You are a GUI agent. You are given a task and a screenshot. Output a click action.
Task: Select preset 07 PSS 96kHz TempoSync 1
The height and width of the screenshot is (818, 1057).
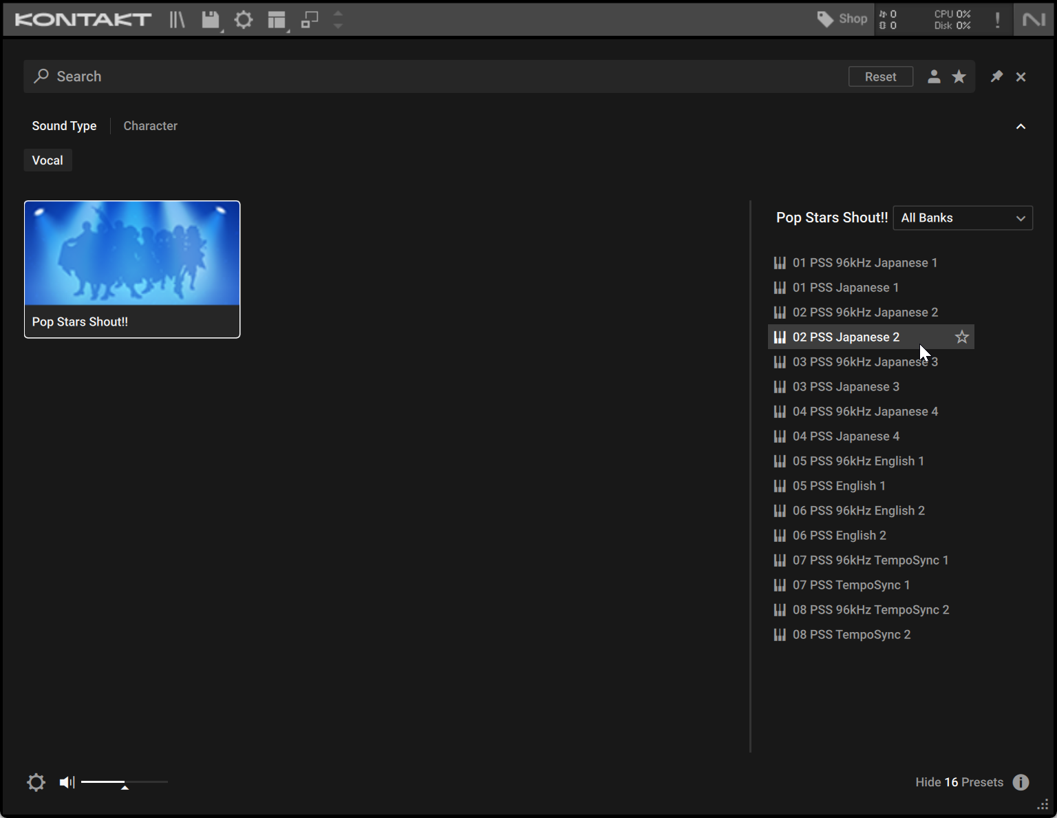tap(871, 560)
